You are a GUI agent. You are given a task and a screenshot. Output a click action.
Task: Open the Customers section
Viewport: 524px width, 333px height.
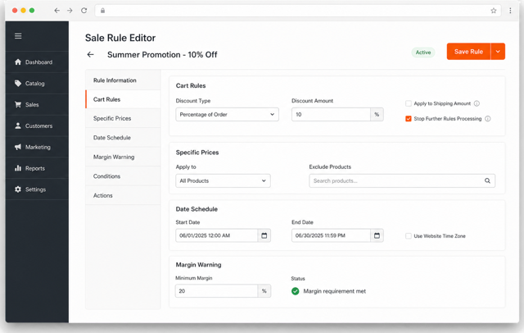tap(37, 125)
